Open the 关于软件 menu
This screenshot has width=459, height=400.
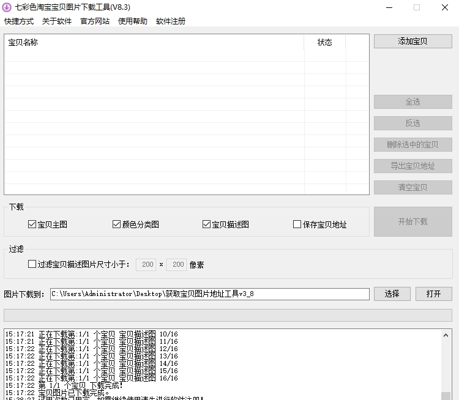pos(57,21)
